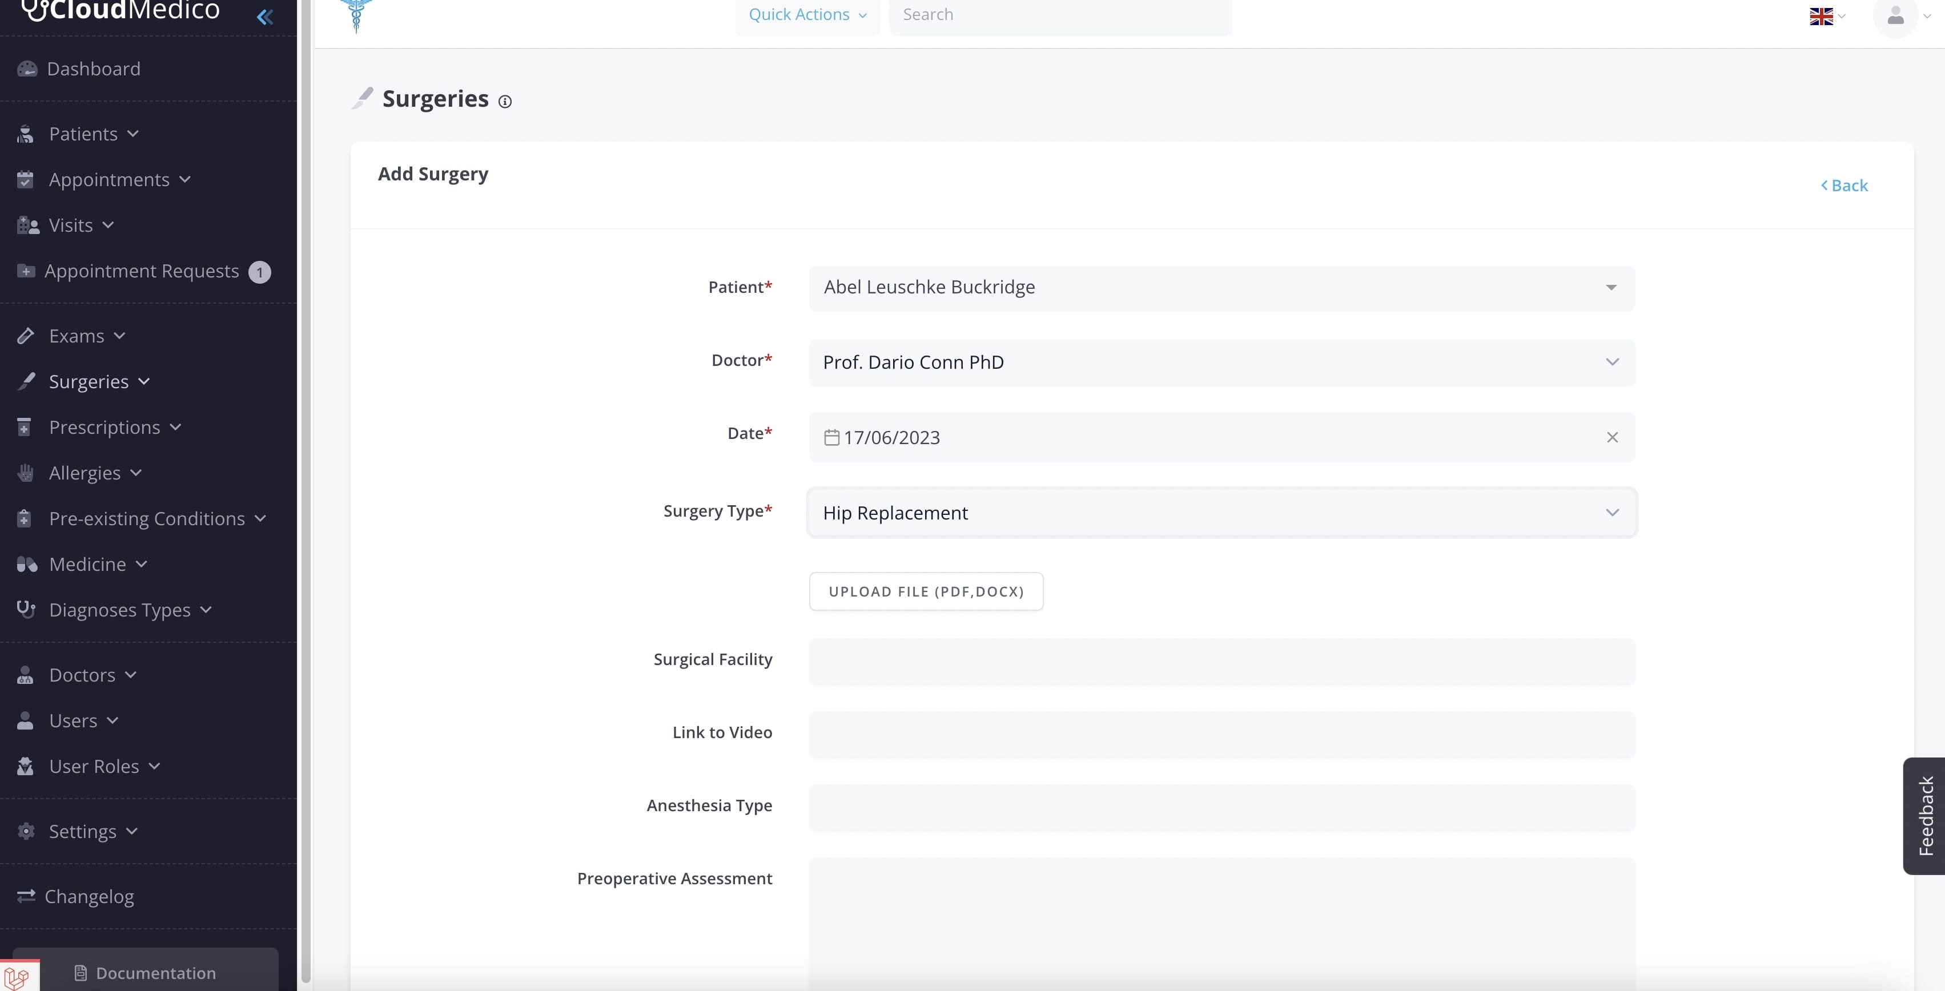Click the Link to Video input field
The width and height of the screenshot is (1945, 991).
pyautogui.click(x=1221, y=734)
